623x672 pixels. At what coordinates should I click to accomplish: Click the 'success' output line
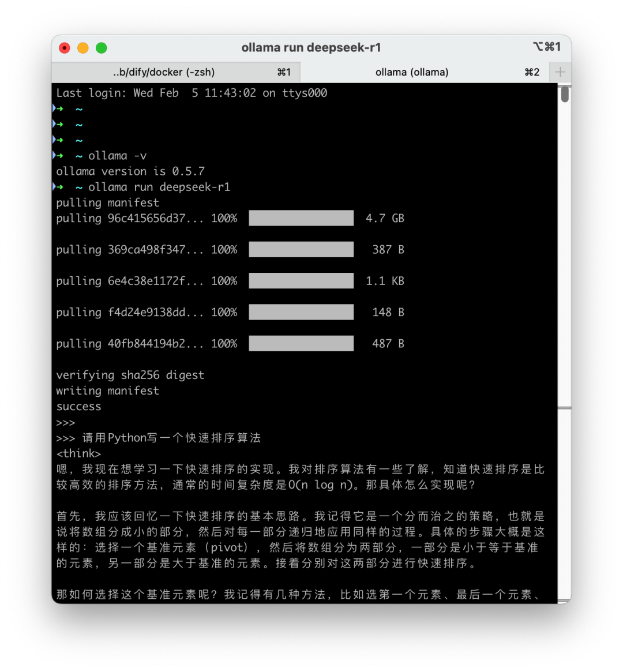79,406
